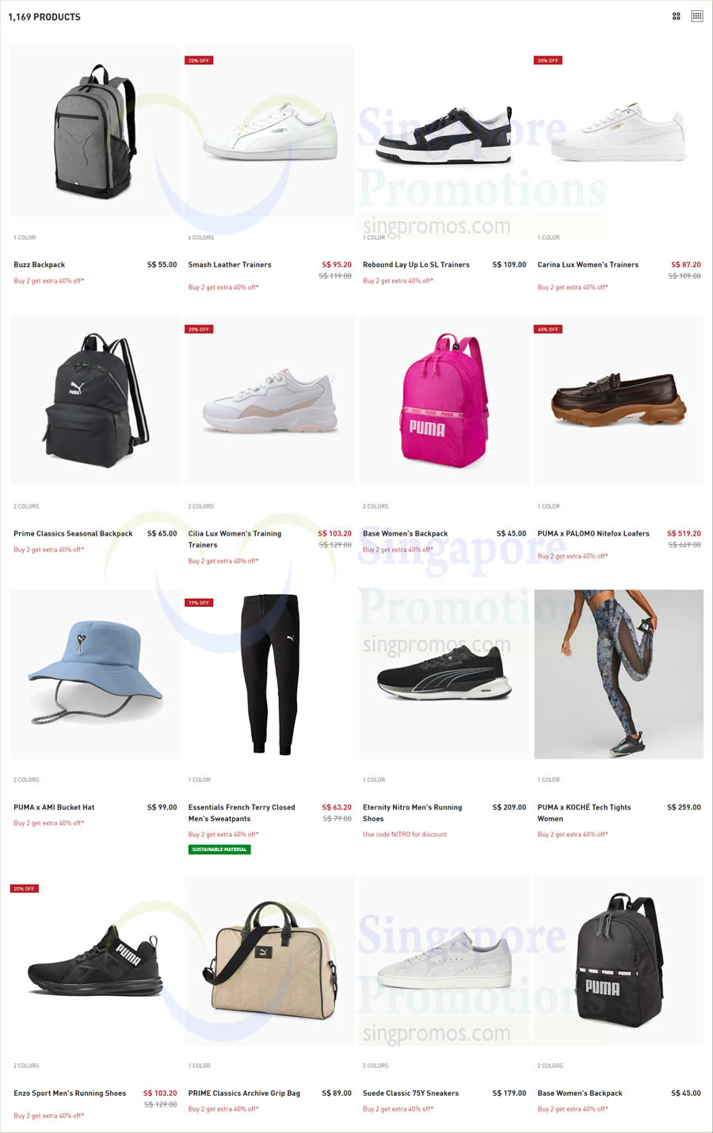Open the Buzz Backpack product image
The width and height of the screenshot is (713, 1133).
95,132
